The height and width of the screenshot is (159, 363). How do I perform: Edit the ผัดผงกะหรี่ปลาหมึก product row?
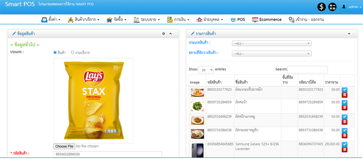tap(345, 90)
